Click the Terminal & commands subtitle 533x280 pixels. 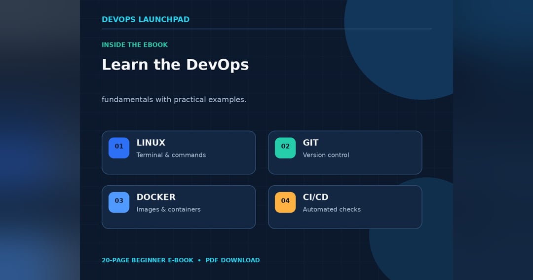click(171, 155)
